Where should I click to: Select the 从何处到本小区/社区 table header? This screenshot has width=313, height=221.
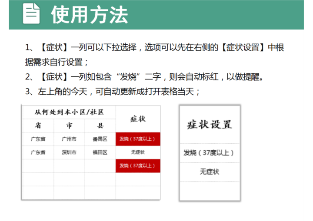pyautogui.click(x=69, y=112)
